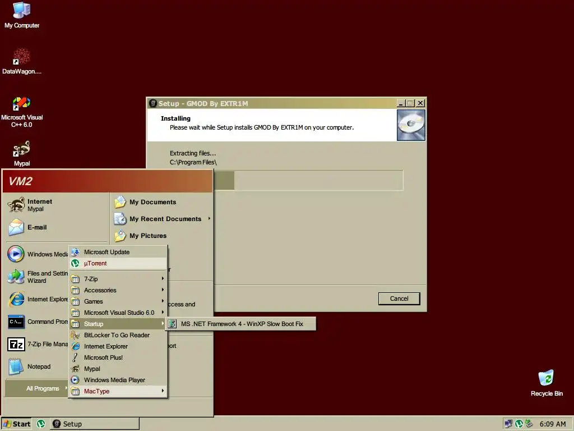Click All Programs in Start menu
Screen dimensions: 574x431
tap(36, 388)
